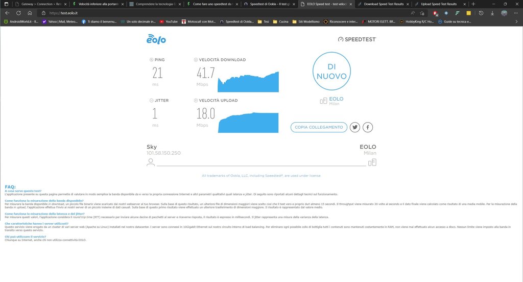This screenshot has height=282, width=523.
Task: Open AndroidWorld.it bookmark
Action: tap(21, 21)
